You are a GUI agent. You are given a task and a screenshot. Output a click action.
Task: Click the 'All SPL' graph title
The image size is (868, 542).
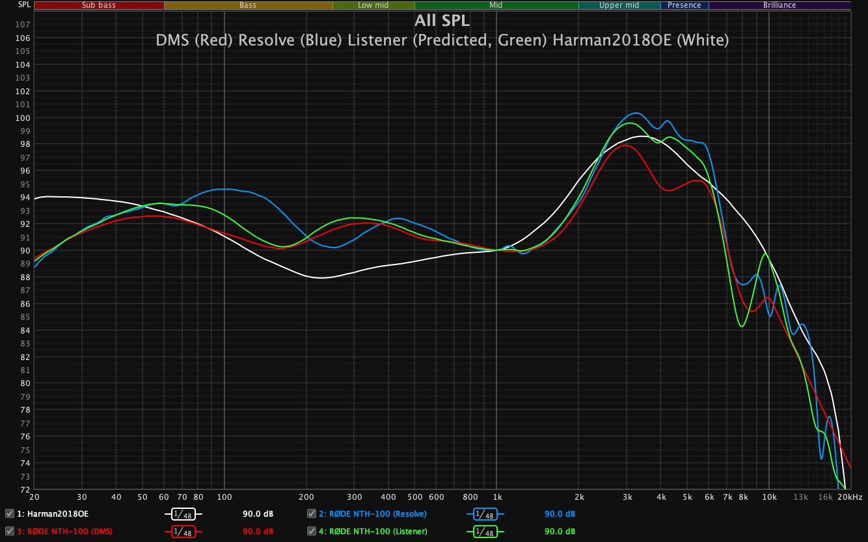442,20
